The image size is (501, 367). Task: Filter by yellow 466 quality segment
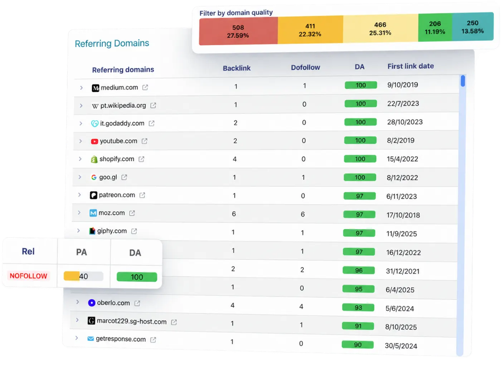click(x=380, y=28)
